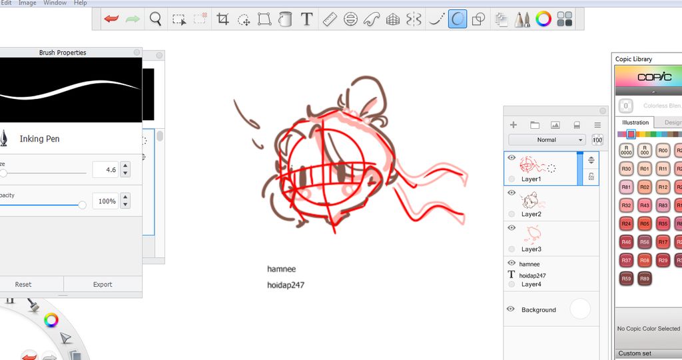The image size is (682, 360).
Task: Activate the Crop tool
Action: [x=222, y=19]
